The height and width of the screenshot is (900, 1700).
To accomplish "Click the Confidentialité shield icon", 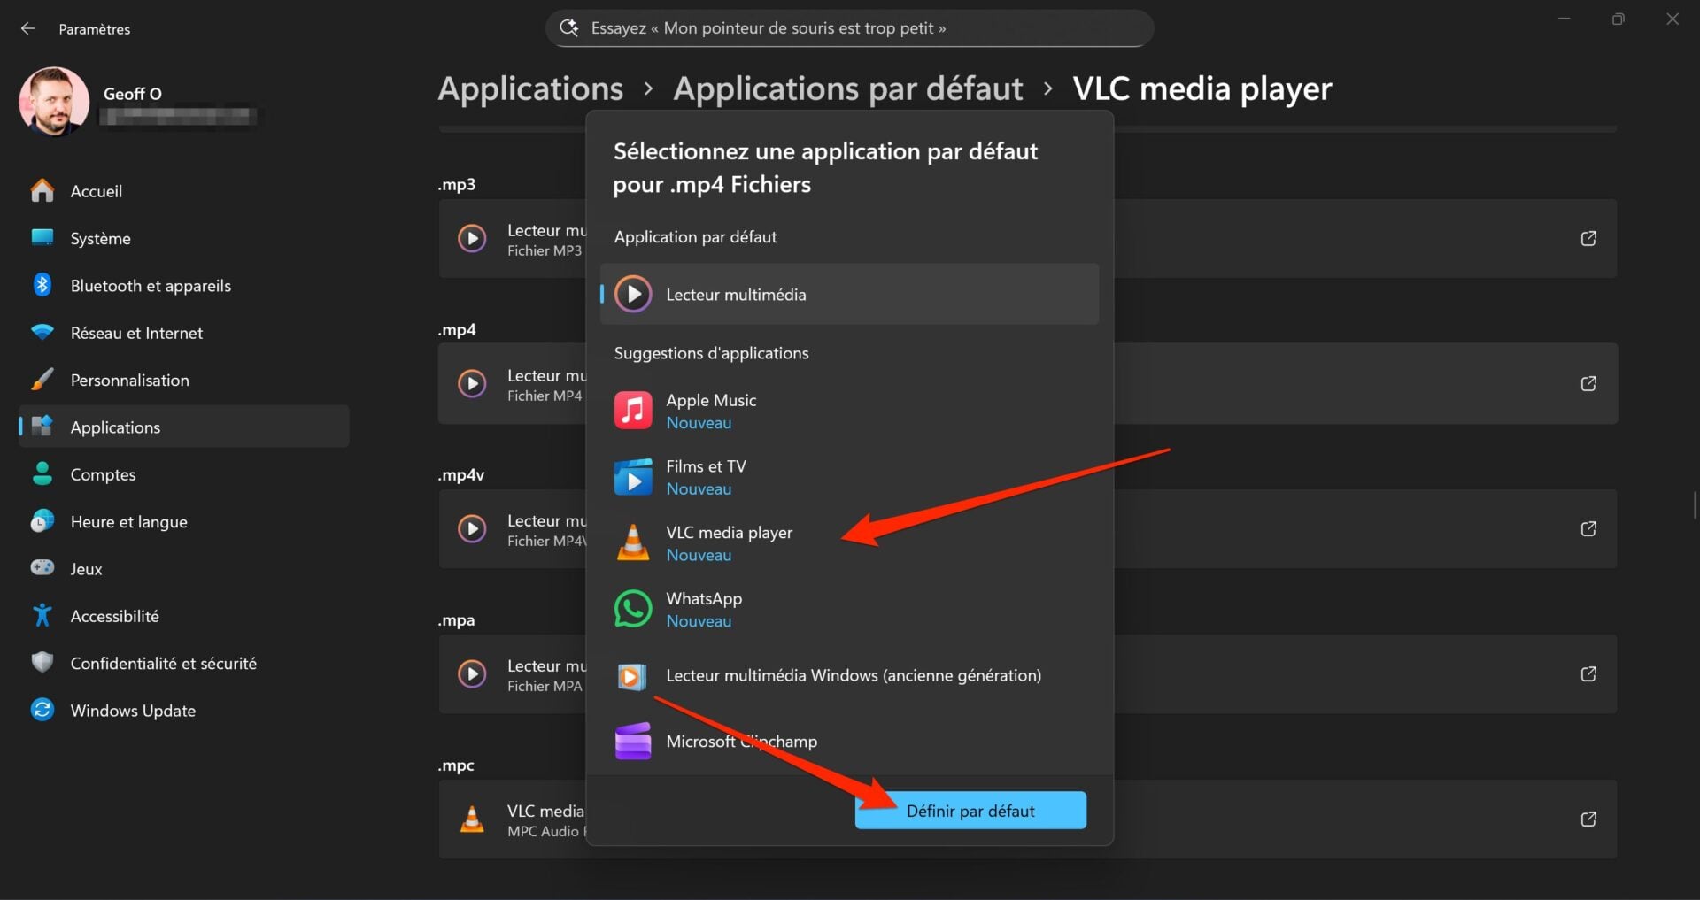I will pos(42,662).
